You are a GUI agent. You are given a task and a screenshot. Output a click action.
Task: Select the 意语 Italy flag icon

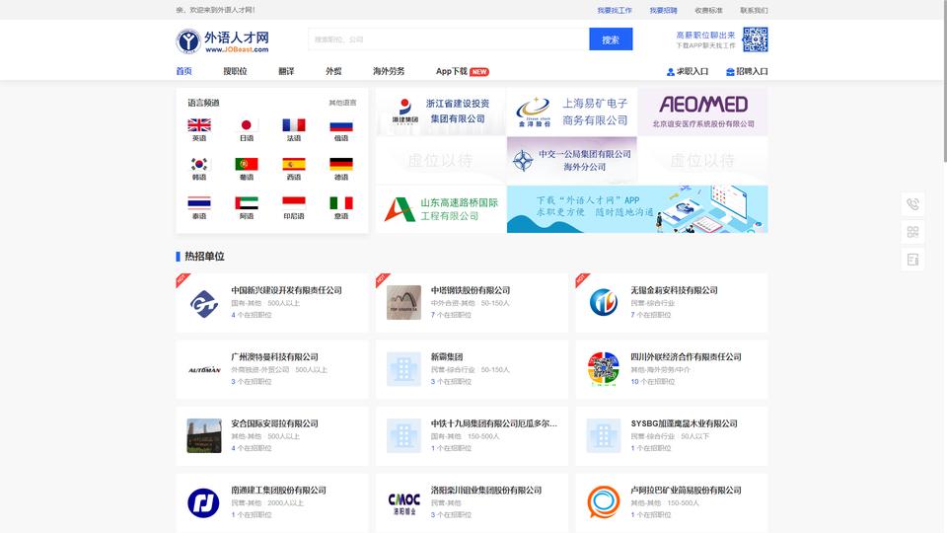coord(341,202)
